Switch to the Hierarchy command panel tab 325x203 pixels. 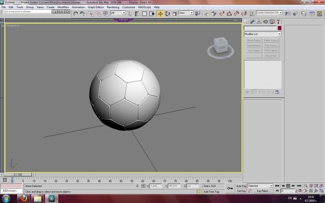(x=259, y=22)
